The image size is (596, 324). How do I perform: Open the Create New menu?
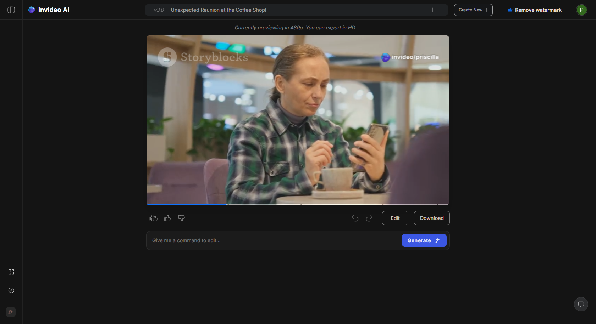473,10
